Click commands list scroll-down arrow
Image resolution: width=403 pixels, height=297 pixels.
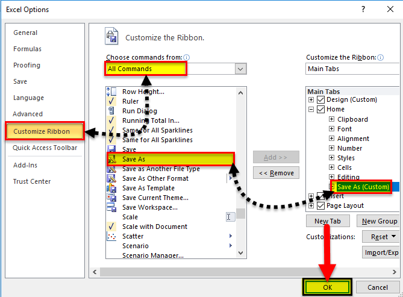(x=240, y=253)
